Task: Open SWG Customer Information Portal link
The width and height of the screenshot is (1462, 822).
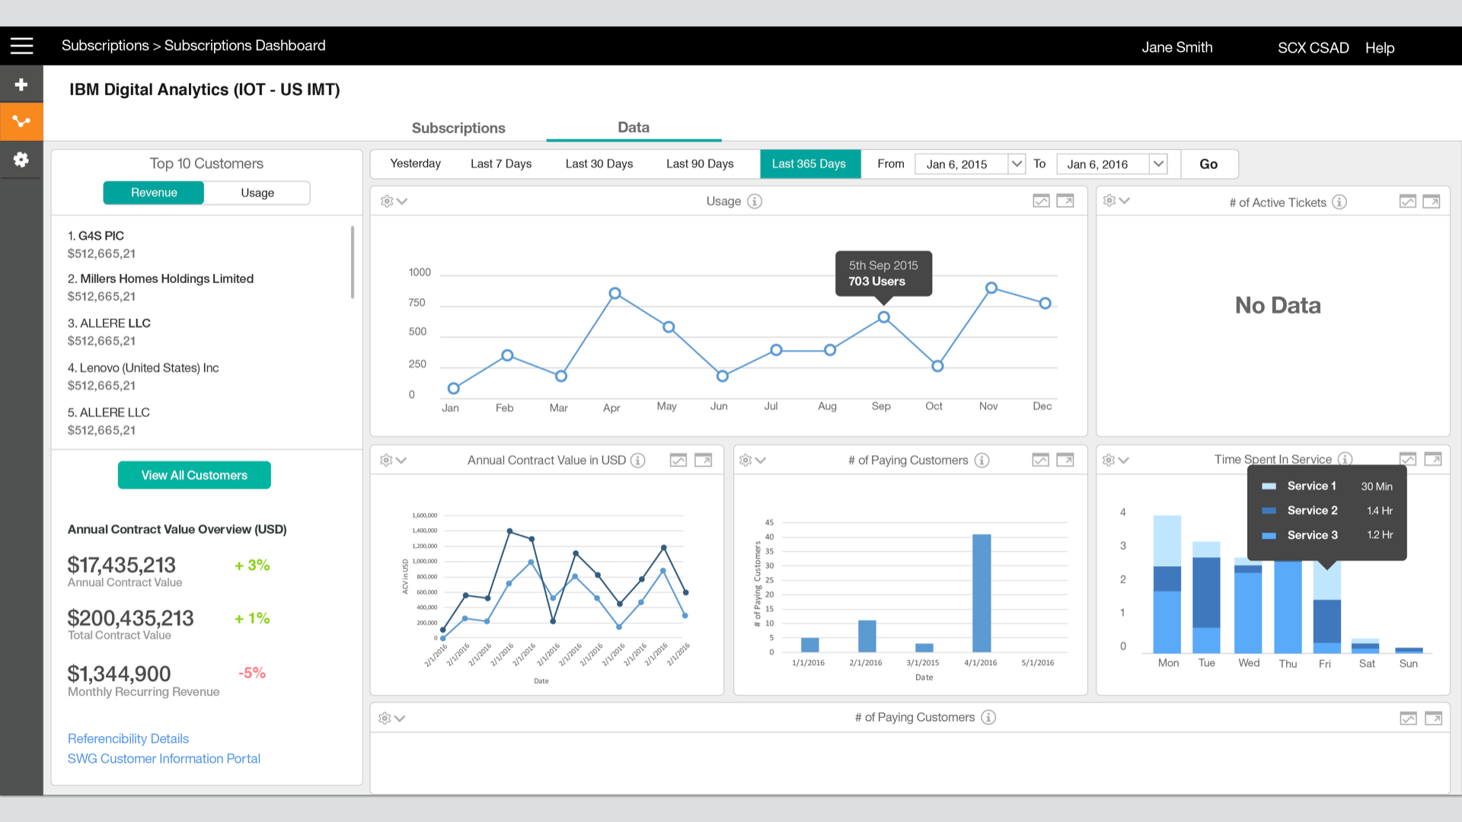Action: (164, 758)
